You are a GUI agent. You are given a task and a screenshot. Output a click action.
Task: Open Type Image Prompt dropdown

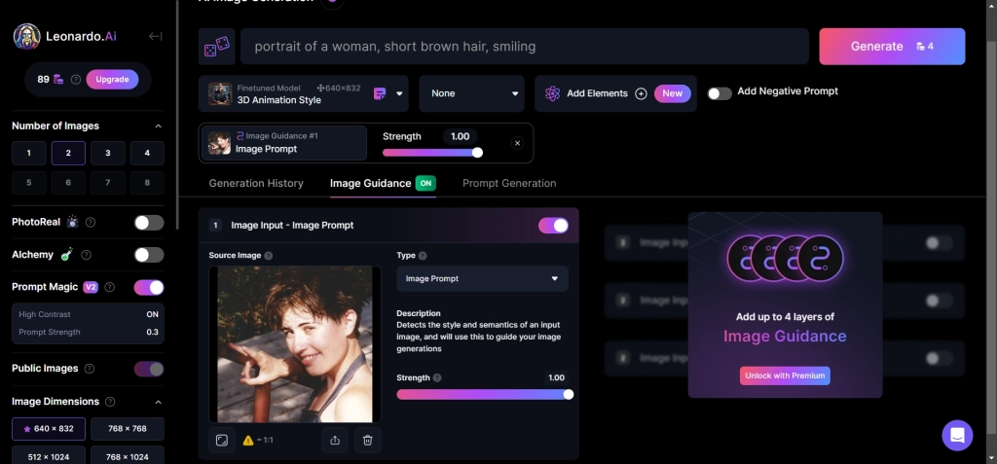pyautogui.click(x=482, y=278)
